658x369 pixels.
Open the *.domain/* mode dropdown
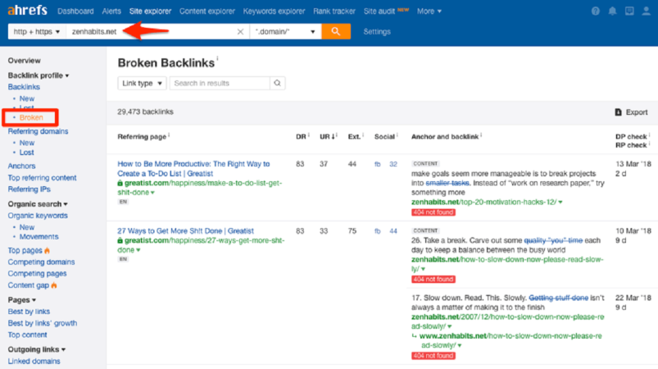point(285,31)
